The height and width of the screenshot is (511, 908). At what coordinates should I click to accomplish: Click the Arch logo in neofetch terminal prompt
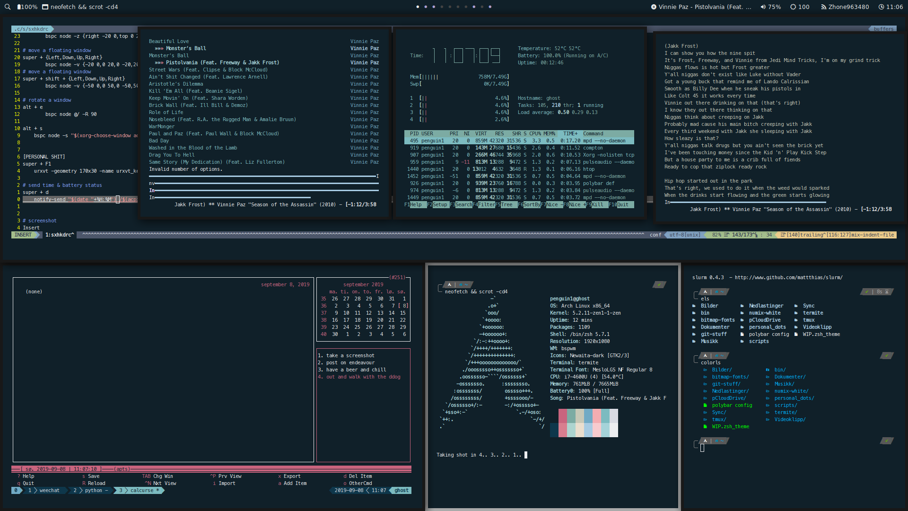tap(449, 285)
